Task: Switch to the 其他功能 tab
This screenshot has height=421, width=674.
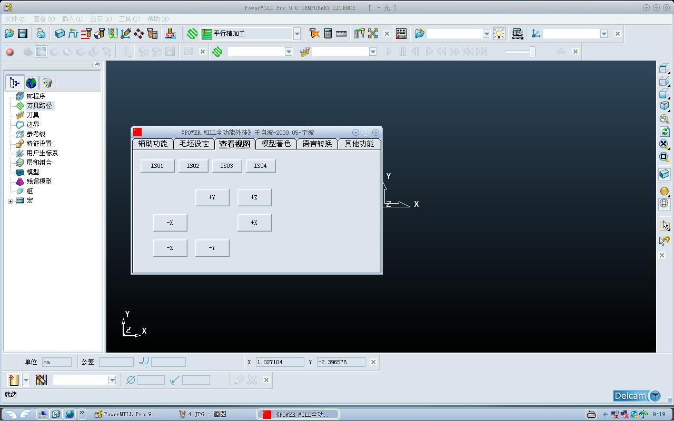Action: [x=359, y=144]
